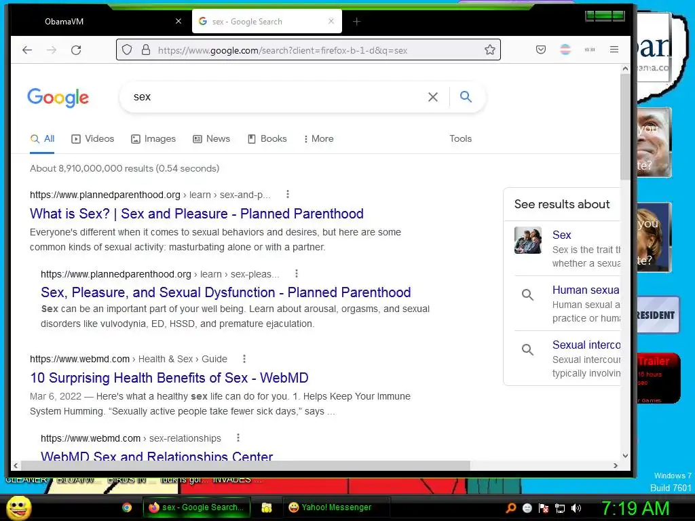Switch to News results
Screen dimensions: 695x521
(x=212, y=138)
